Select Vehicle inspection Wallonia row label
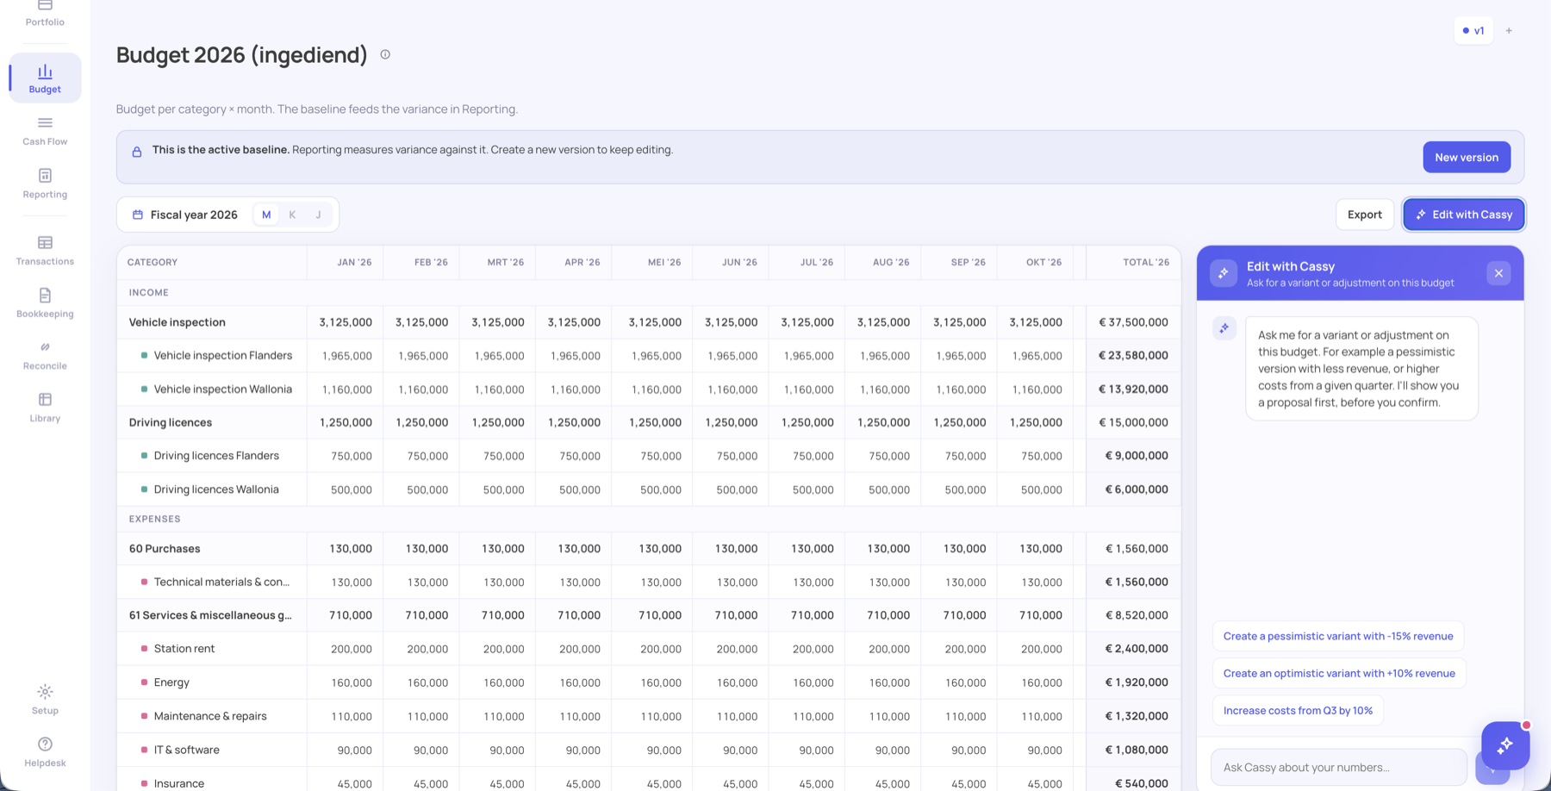The width and height of the screenshot is (1551, 791). [223, 389]
